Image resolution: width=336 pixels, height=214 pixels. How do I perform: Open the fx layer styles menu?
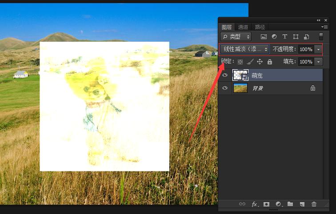pyautogui.click(x=255, y=204)
